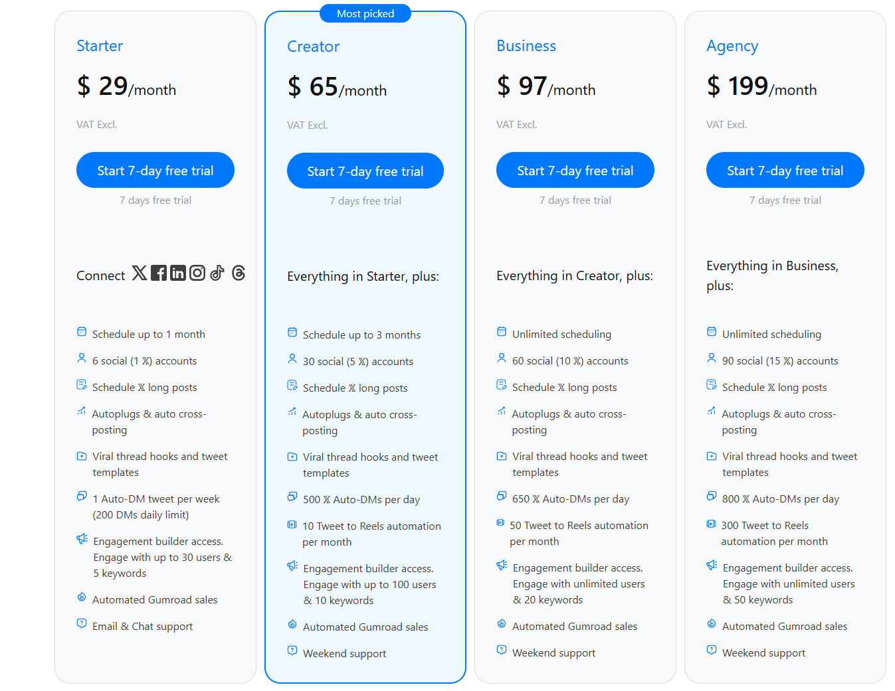Click the X social connect icon
Viewport: 895px width, 691px height.
139,273
